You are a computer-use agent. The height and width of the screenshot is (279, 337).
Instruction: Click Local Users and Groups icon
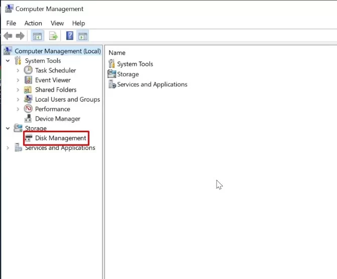(28, 99)
